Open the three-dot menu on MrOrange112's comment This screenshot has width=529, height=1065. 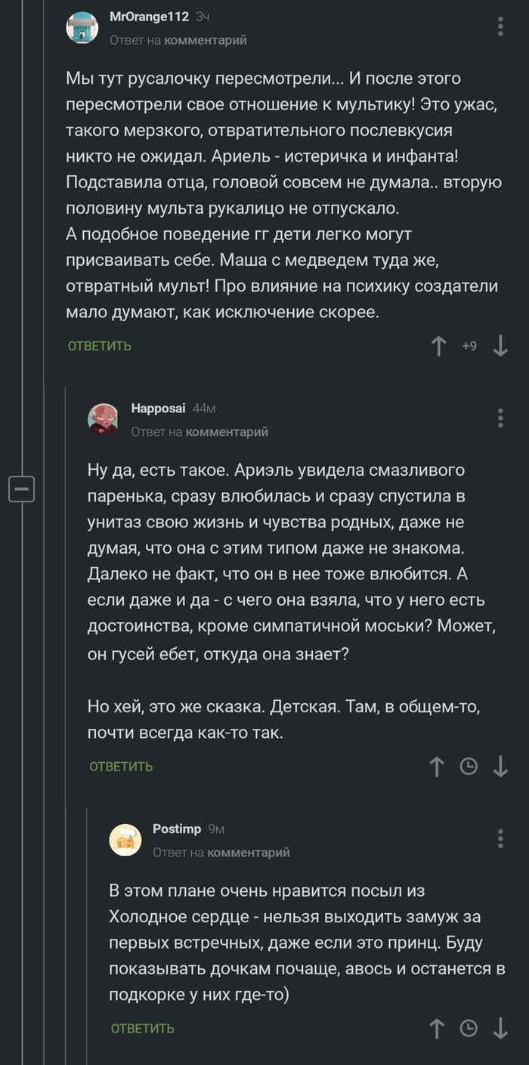click(x=500, y=25)
